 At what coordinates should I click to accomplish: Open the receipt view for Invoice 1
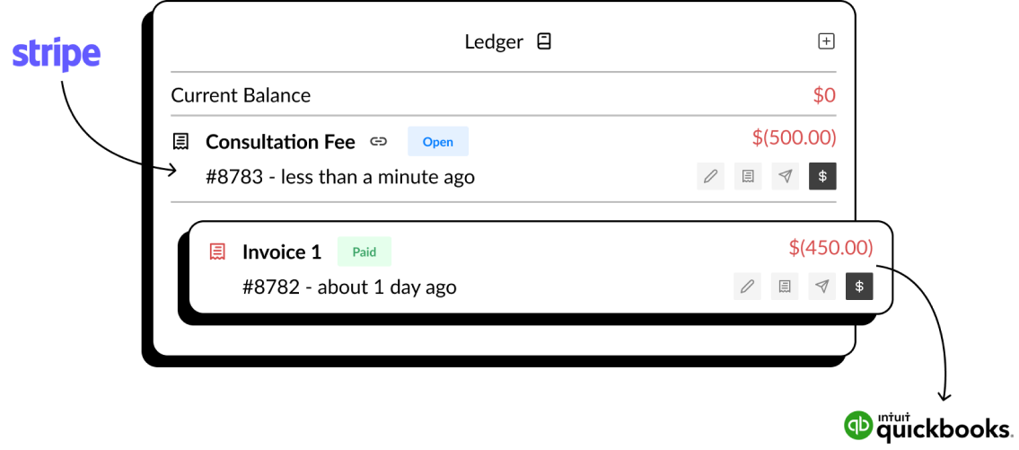point(785,287)
